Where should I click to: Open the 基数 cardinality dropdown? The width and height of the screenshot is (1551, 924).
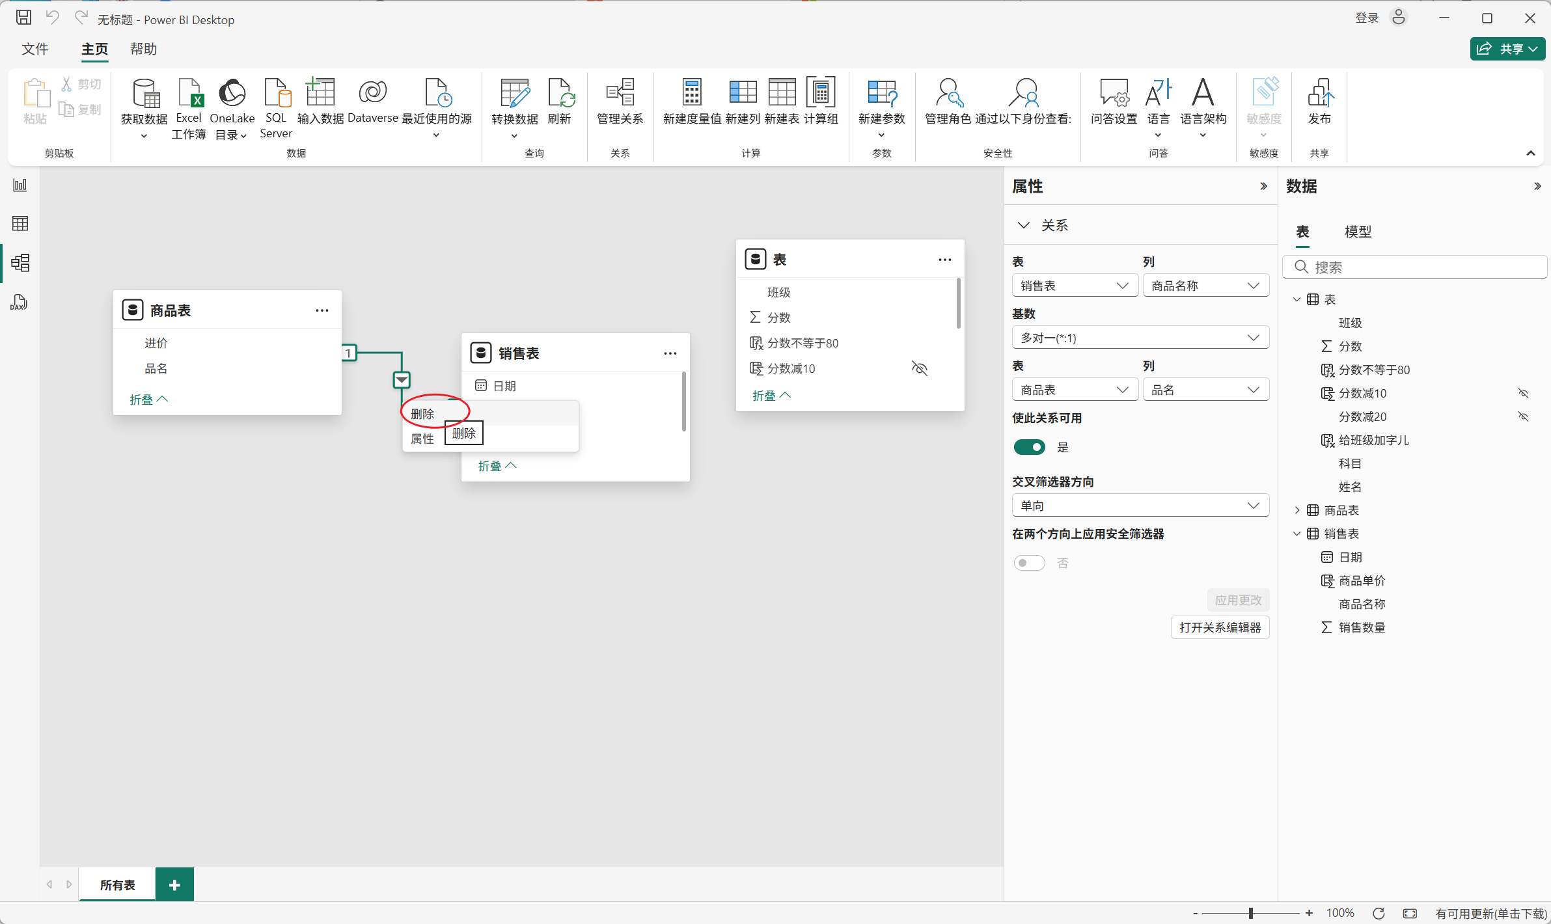(1140, 338)
